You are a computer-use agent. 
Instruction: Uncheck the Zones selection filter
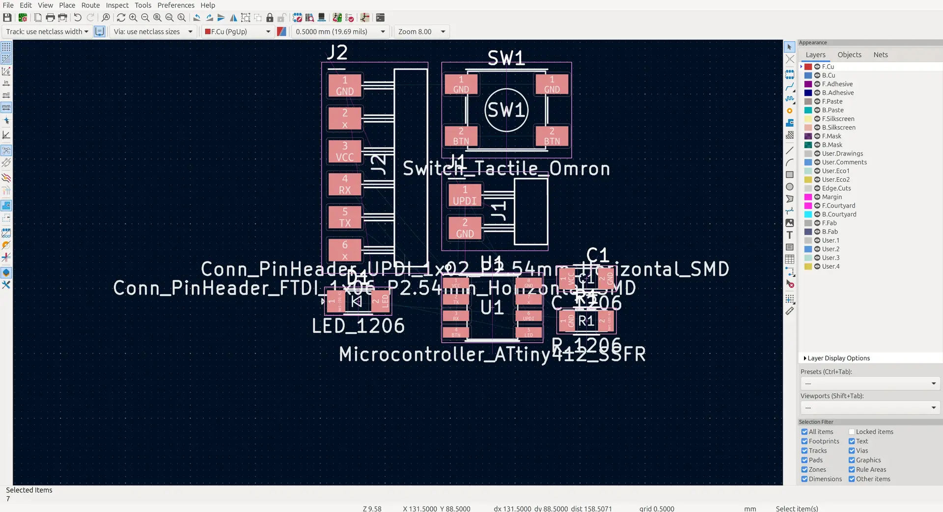(804, 470)
